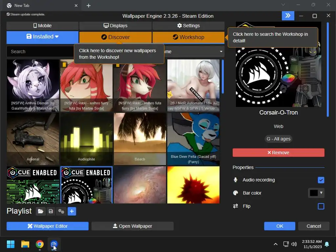Close the New Tab in Chrome

click(x=76, y=6)
